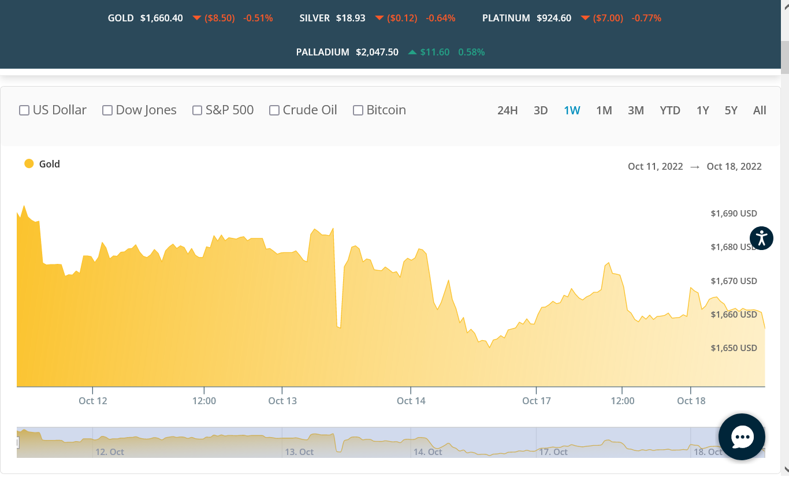Click the Oct 13 axis label
789x481 pixels.
point(282,401)
